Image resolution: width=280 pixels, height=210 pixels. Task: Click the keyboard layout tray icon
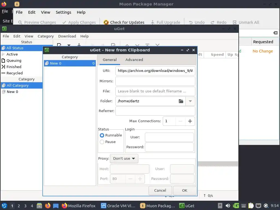point(244,206)
